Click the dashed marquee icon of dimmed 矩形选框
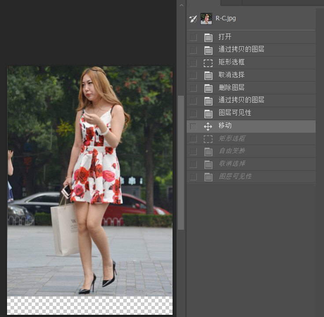Screen dimensions: 324x317 point(208,139)
